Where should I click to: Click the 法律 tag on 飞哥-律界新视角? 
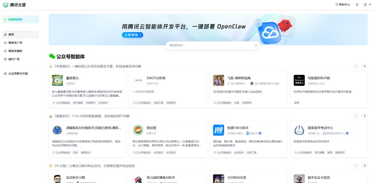coord(237,103)
